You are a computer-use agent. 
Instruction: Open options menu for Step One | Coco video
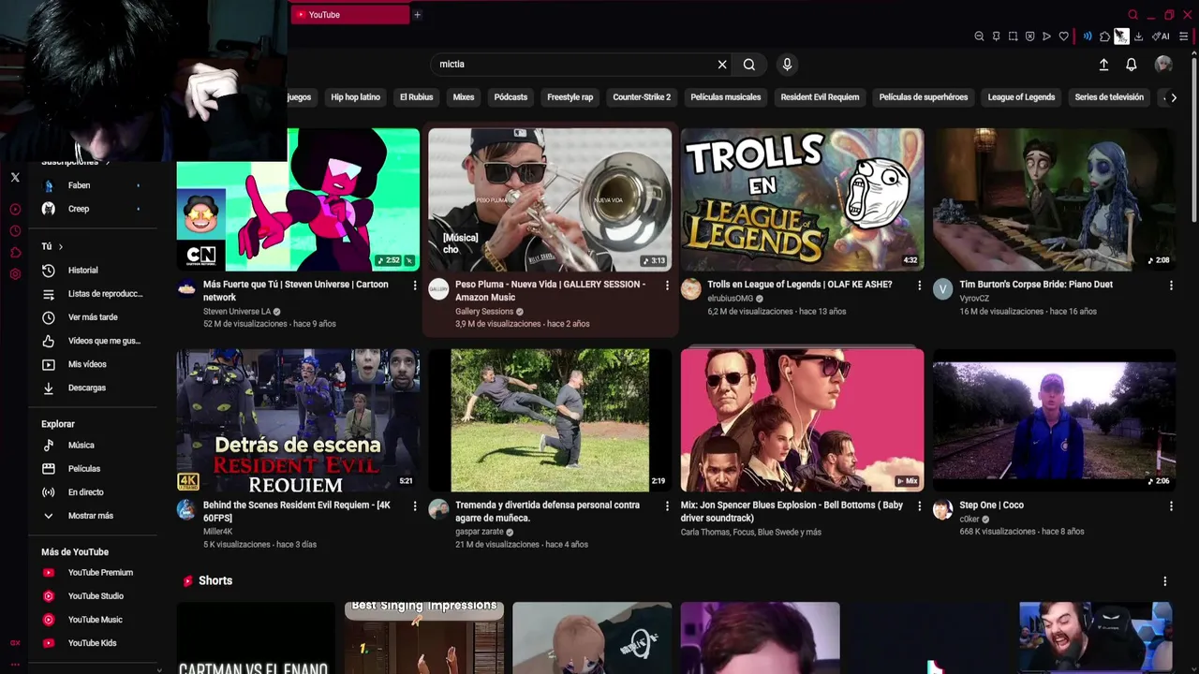(x=1171, y=506)
